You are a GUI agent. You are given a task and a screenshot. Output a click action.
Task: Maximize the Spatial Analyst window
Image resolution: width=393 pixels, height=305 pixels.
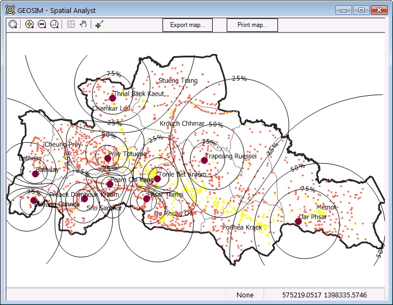click(361, 10)
